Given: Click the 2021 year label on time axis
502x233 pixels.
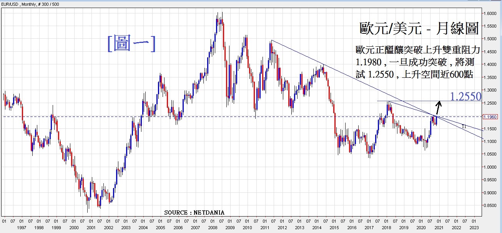Looking at the screenshot, I should pyautogui.click(x=439, y=227).
